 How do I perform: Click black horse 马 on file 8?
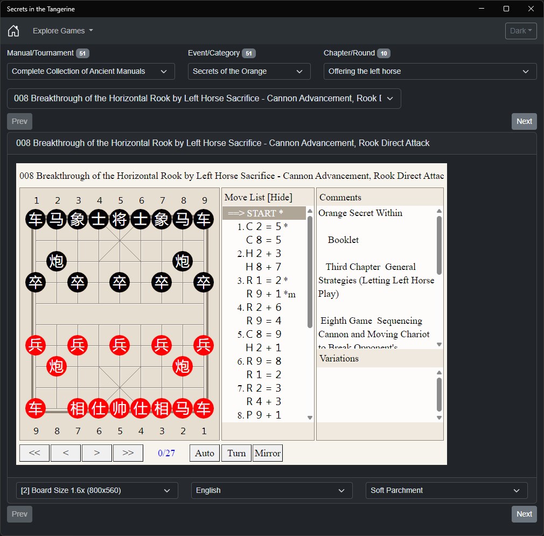tap(183, 220)
